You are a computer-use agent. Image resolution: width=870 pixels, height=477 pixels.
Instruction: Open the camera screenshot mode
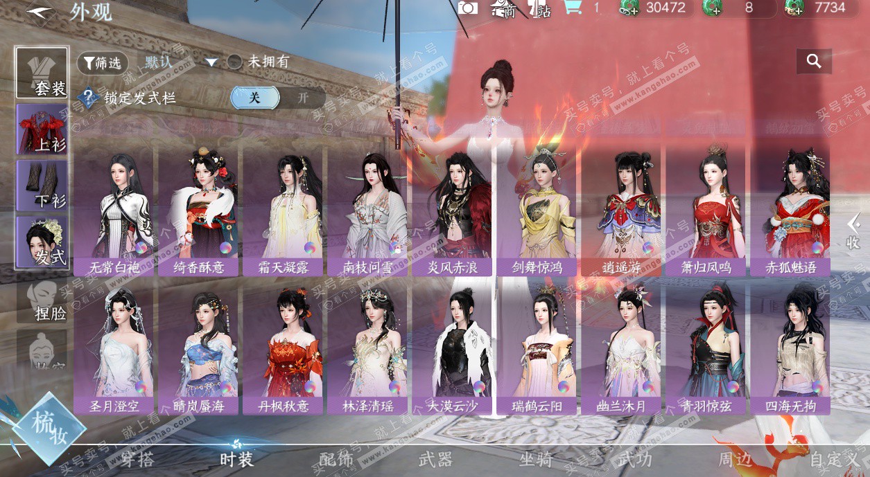point(468,8)
